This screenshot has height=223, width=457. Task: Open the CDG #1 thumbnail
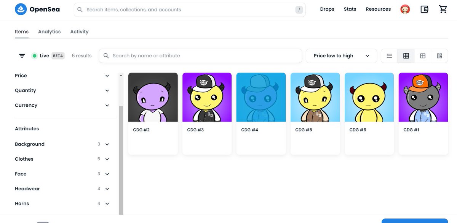(423, 97)
